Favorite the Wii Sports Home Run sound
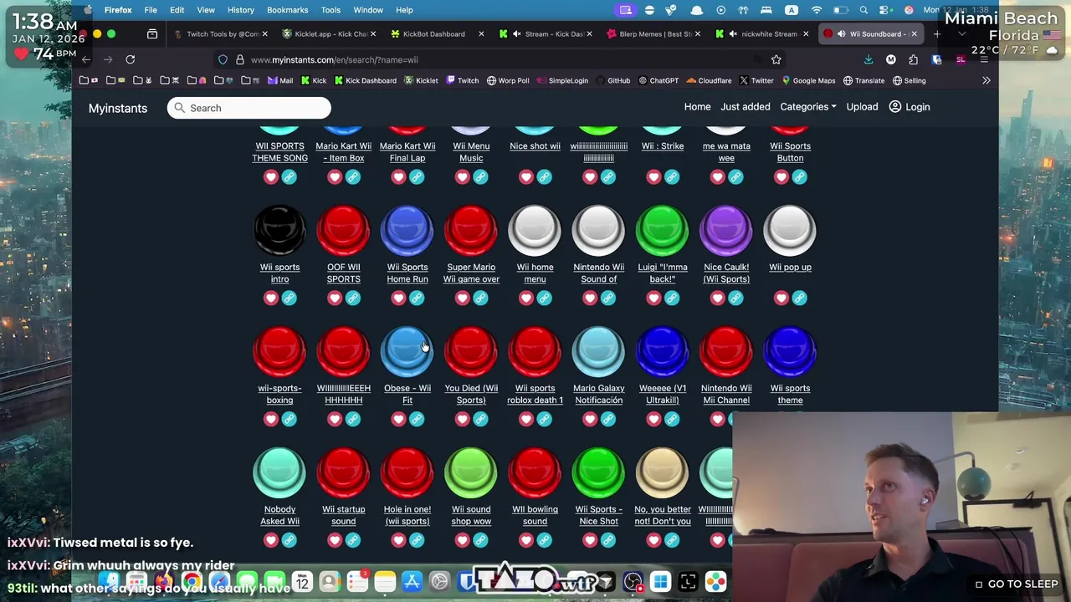Image resolution: width=1071 pixels, height=602 pixels. (398, 298)
